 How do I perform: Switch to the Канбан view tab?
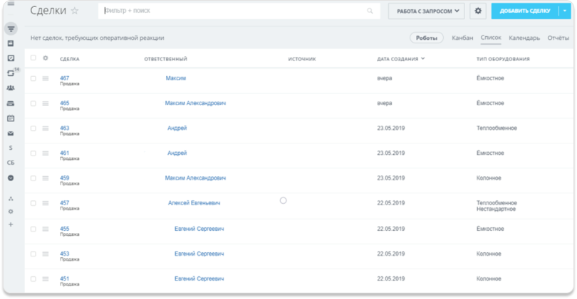click(462, 38)
